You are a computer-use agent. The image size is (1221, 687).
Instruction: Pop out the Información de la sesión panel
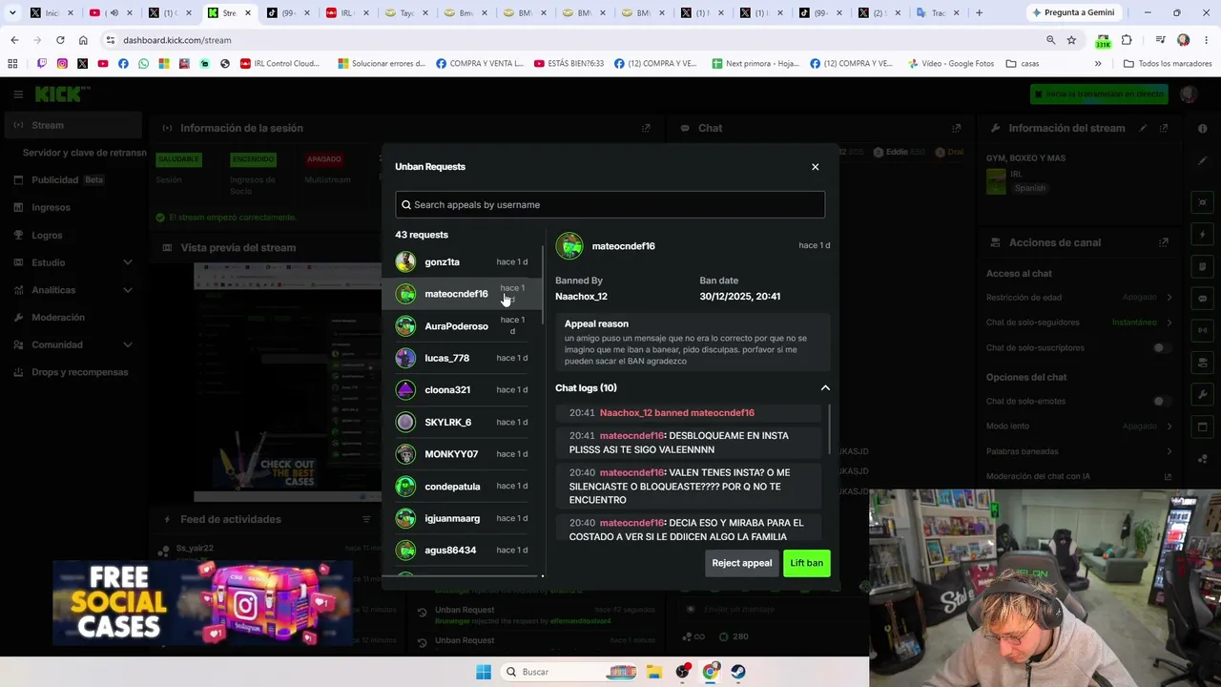(x=646, y=128)
